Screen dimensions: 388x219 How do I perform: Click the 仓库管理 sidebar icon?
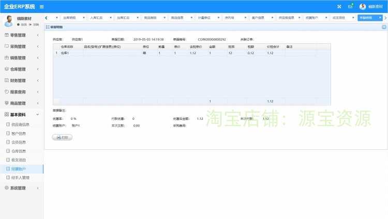coord(7,69)
